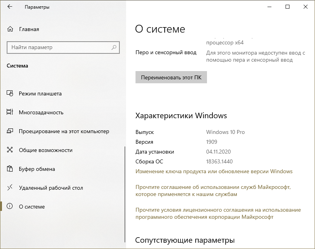Image resolution: width=315 pixels, height=249 pixels.
Task: Click the Общие возможности icon
Action: [x=10, y=150]
